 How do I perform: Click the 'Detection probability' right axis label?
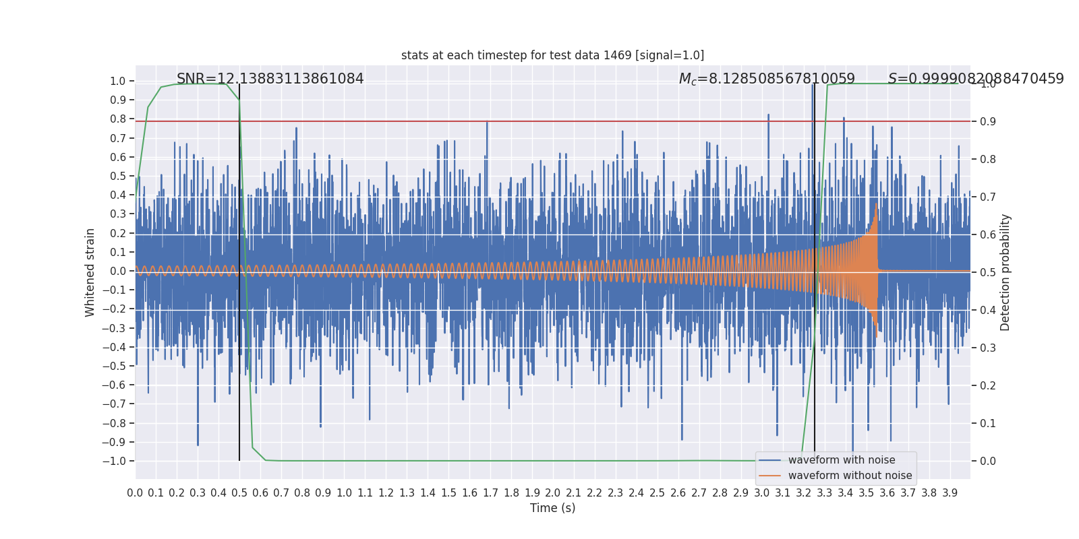point(1005,272)
